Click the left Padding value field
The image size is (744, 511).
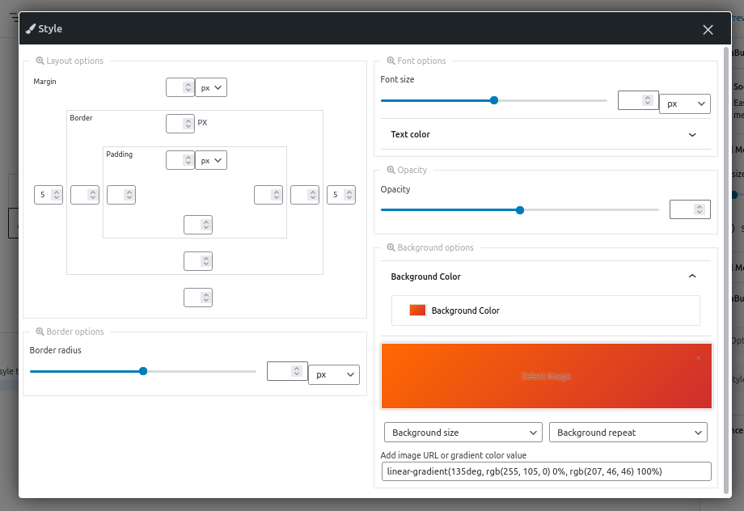[x=121, y=195]
